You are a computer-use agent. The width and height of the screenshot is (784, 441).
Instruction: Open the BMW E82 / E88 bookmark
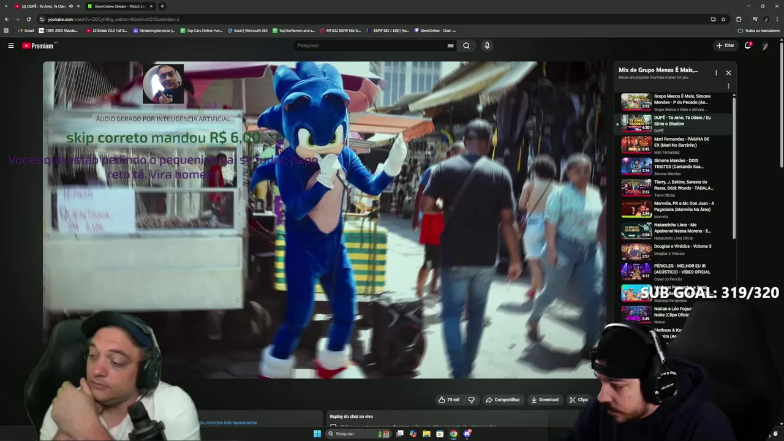pyautogui.click(x=388, y=30)
